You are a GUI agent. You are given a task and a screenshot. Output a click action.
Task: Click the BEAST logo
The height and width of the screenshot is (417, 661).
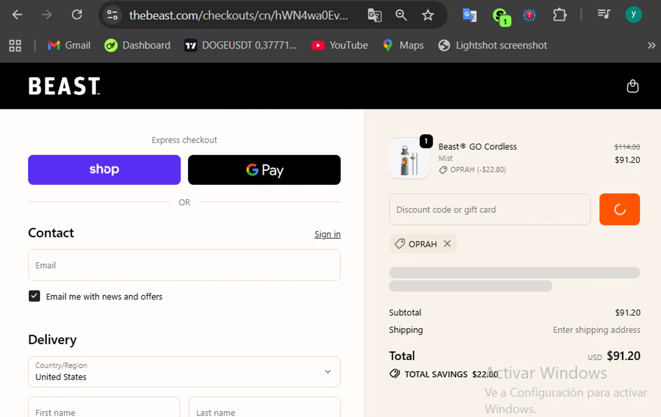pos(64,86)
